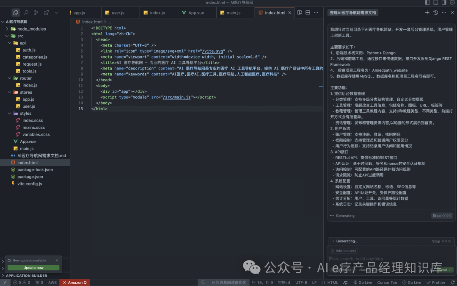Open index.scss in the file tree
457x286 pixels.
(x=32, y=120)
